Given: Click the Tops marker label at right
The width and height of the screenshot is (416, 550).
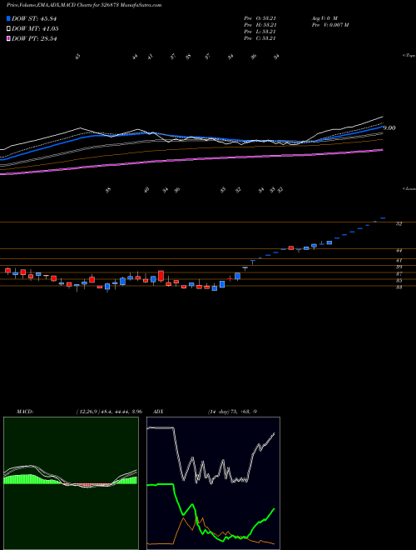Looking at the screenshot, I should 409,56.
